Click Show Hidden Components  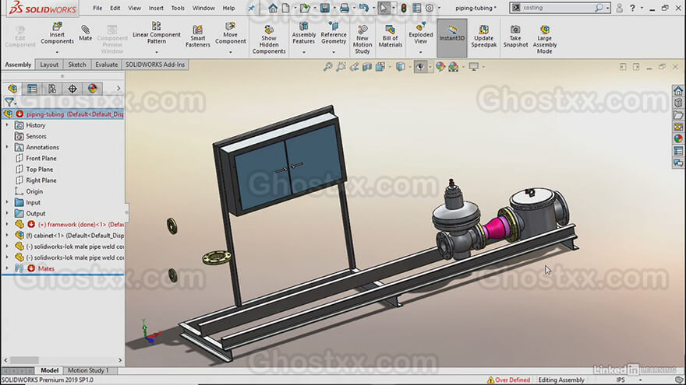269,40
